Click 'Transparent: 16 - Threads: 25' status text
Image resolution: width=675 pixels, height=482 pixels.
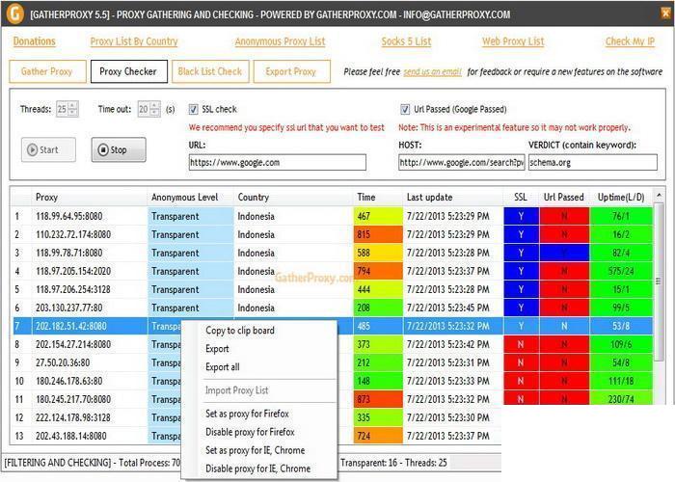pos(393,463)
